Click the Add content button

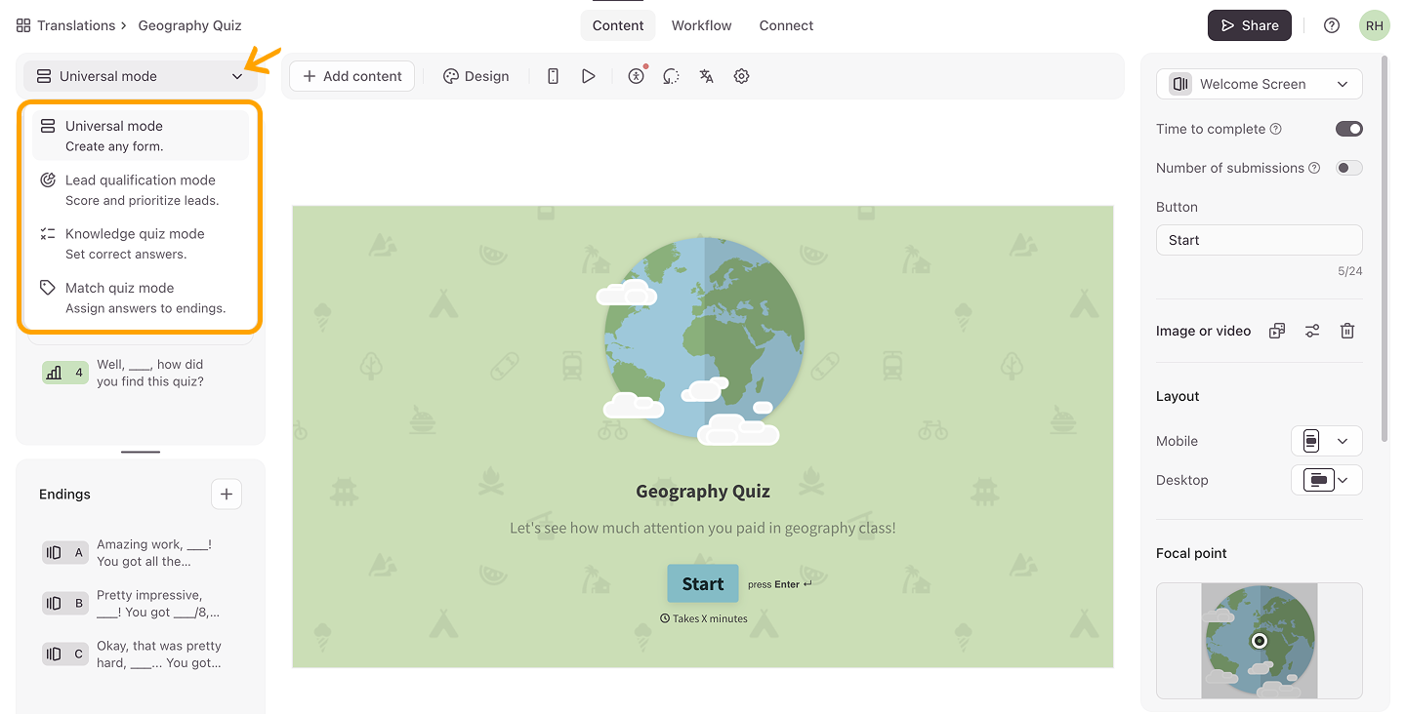pyautogui.click(x=352, y=76)
